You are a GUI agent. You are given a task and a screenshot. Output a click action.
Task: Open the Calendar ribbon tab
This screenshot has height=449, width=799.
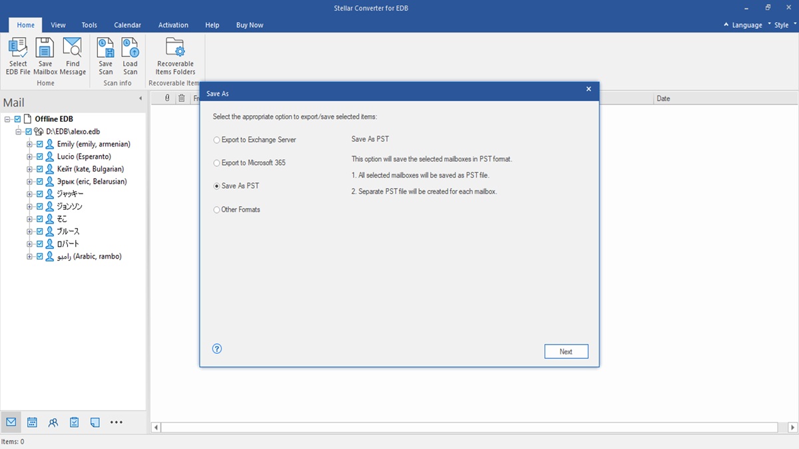click(127, 25)
